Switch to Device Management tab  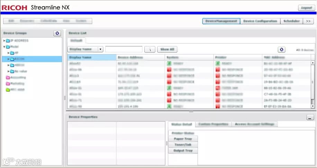pos(221,21)
